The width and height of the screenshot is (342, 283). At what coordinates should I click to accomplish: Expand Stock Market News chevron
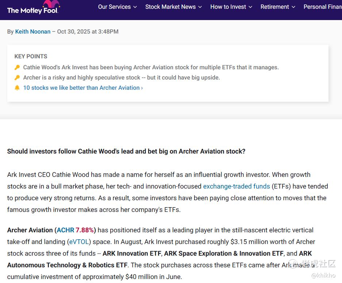point(200,7)
